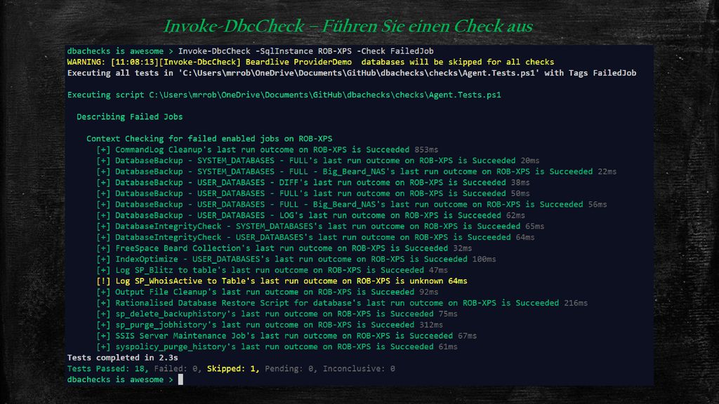Screen dimensions: 719x404
Task: Select the 'FreeSpace Beard Collection's' result row
Action: point(284,248)
